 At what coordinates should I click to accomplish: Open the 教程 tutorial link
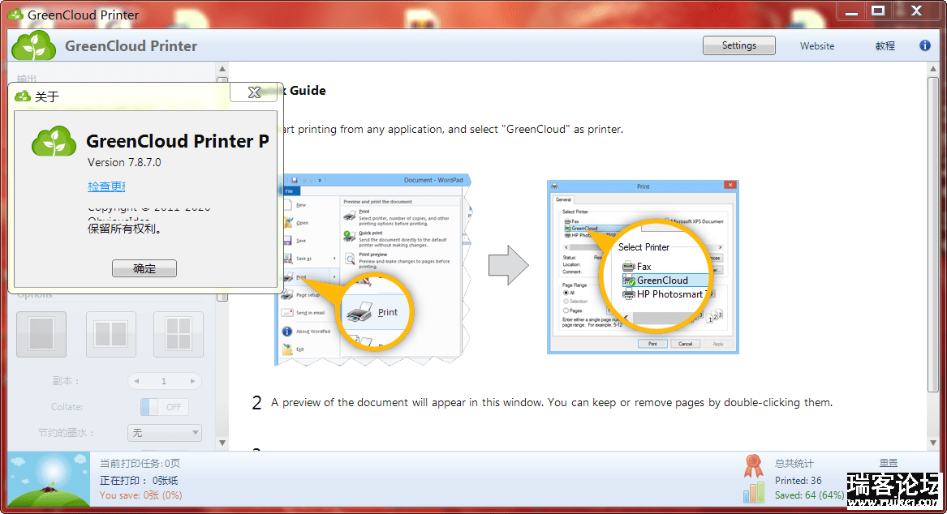[885, 46]
